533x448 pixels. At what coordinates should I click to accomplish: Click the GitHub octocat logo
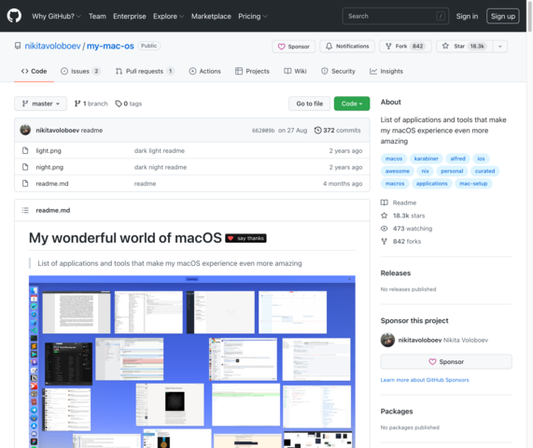coord(14,16)
